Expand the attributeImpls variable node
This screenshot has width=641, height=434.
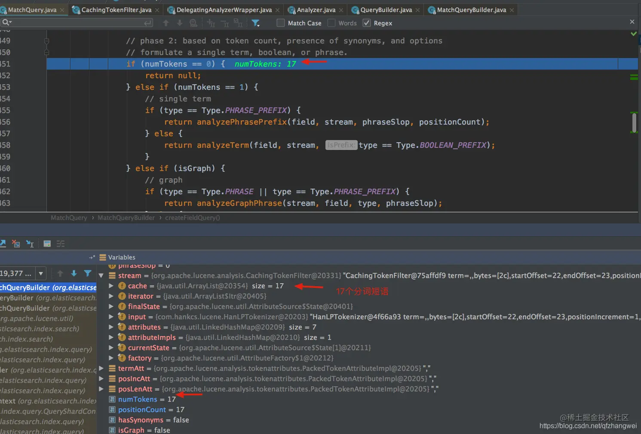[x=111, y=338]
